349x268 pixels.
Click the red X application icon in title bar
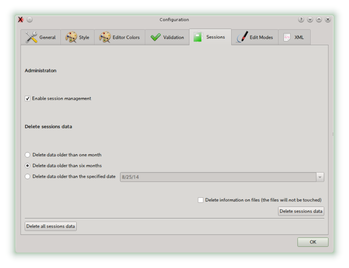tap(21, 19)
